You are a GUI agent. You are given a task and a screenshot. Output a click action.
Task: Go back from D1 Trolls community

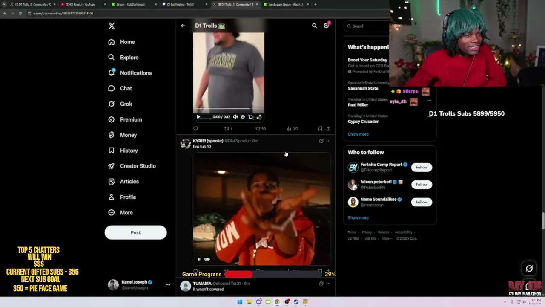coord(183,26)
